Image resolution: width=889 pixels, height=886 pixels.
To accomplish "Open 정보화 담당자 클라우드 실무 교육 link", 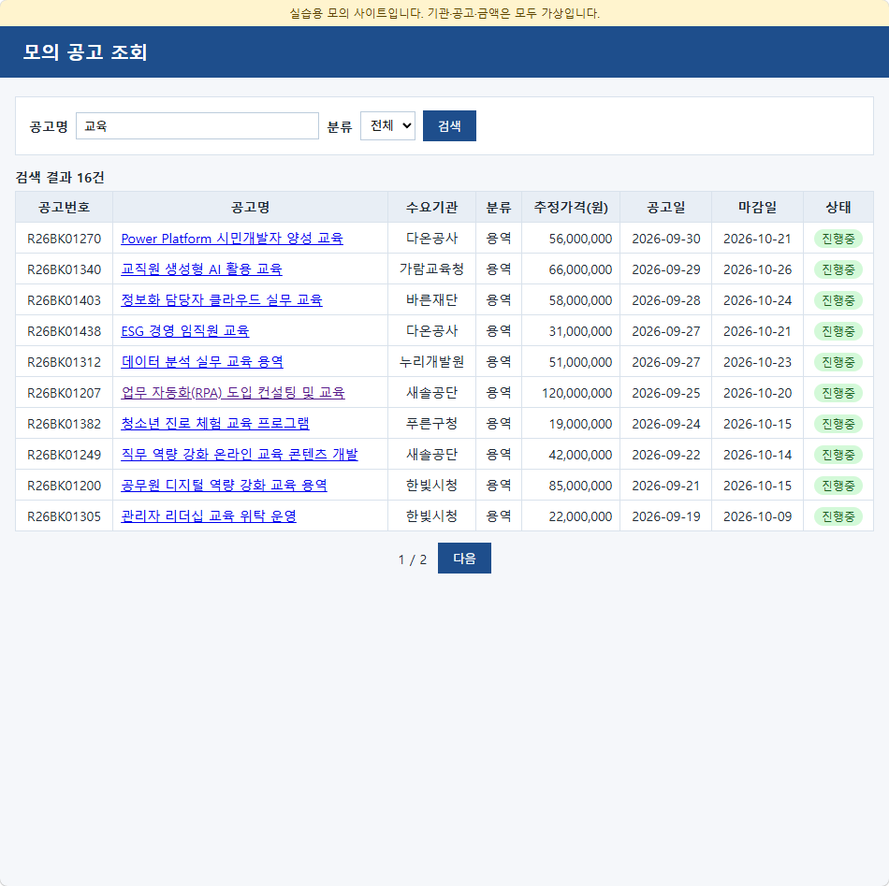I will [x=222, y=300].
